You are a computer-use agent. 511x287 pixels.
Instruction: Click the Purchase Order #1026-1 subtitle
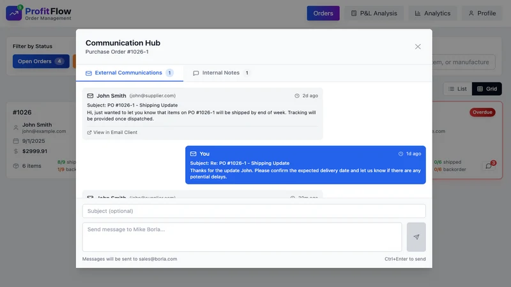[117, 52]
